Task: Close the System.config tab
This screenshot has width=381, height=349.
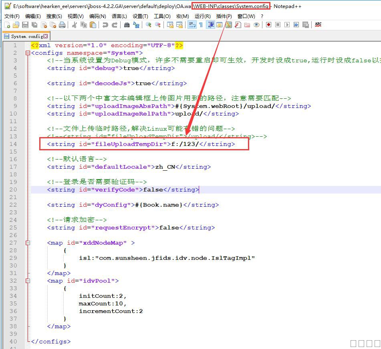Action: (45, 36)
